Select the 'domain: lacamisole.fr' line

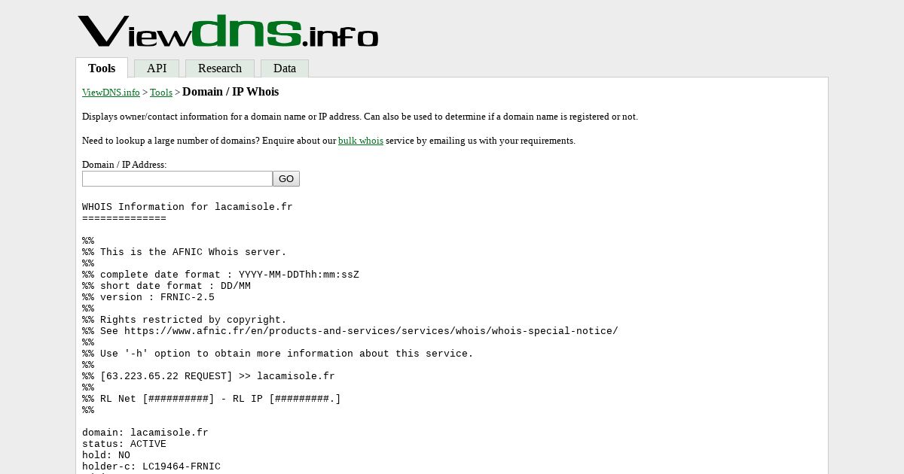145,433
